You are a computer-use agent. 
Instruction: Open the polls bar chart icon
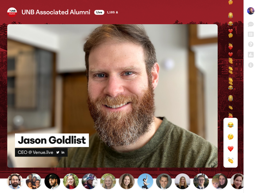point(251,55)
